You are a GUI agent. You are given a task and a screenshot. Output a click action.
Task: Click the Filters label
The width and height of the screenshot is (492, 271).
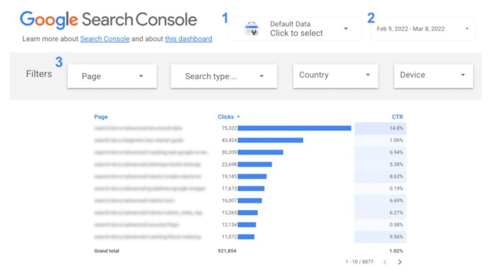(x=39, y=74)
